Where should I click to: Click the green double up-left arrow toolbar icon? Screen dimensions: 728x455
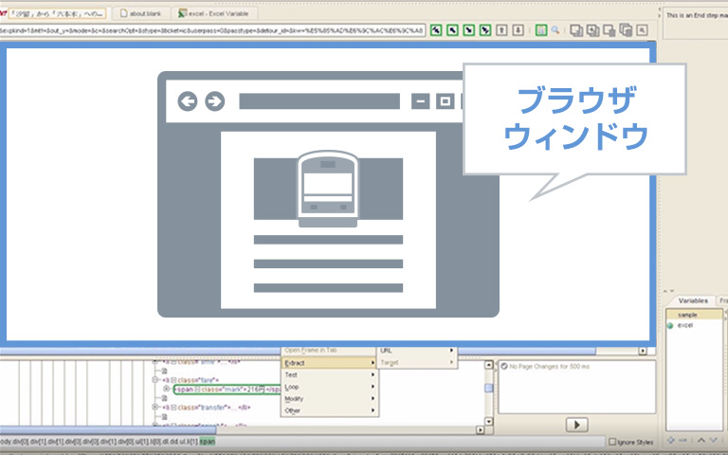point(435,30)
